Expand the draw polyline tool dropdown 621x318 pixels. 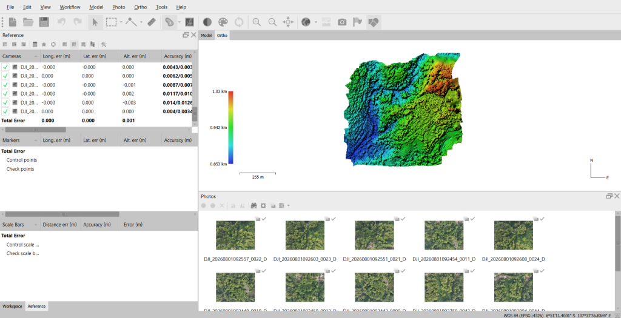point(141,22)
